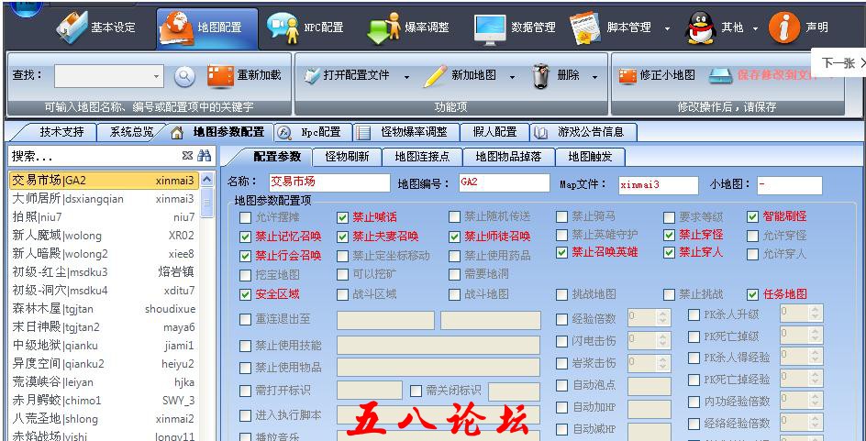Click the binoculars find icon
This screenshot has height=441, width=866.
205,156
